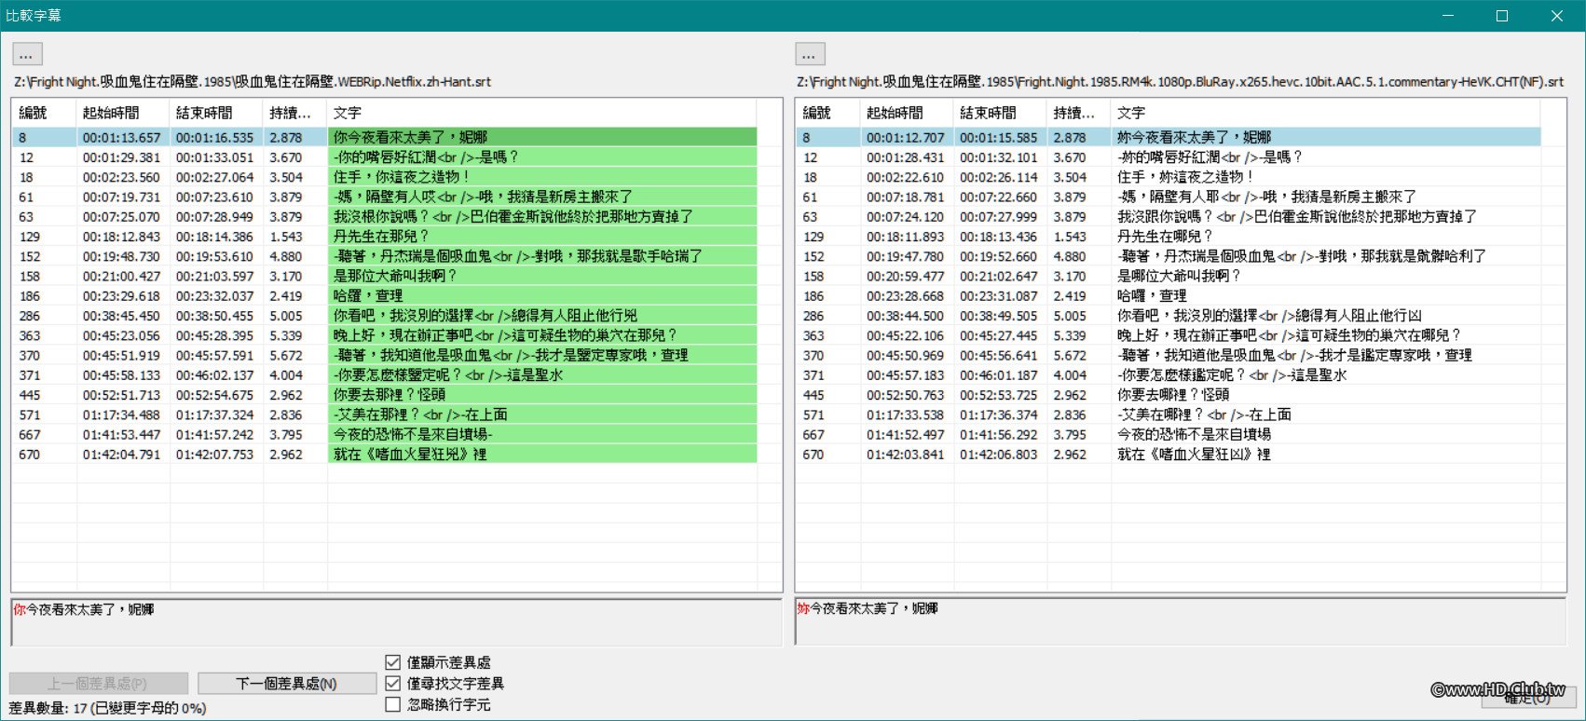Select start time 00:02:23.560
The height and width of the screenshot is (721, 1586).
[x=121, y=177]
